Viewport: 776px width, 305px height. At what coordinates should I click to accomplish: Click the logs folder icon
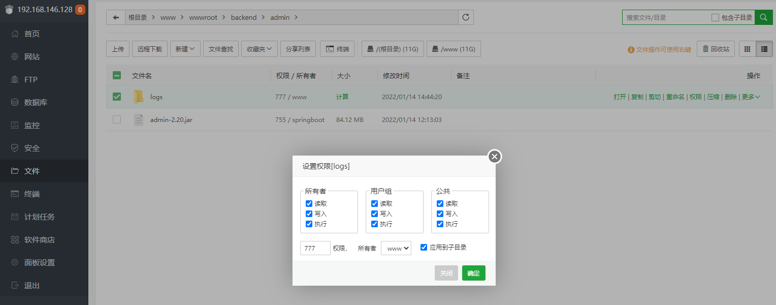(x=139, y=97)
